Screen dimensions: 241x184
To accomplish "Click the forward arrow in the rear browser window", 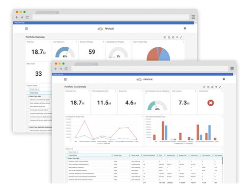I will [22, 17].
